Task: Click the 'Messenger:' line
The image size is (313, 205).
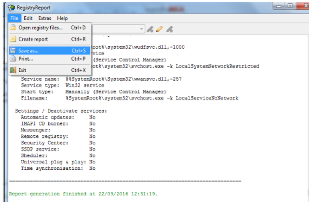Action: point(58,130)
